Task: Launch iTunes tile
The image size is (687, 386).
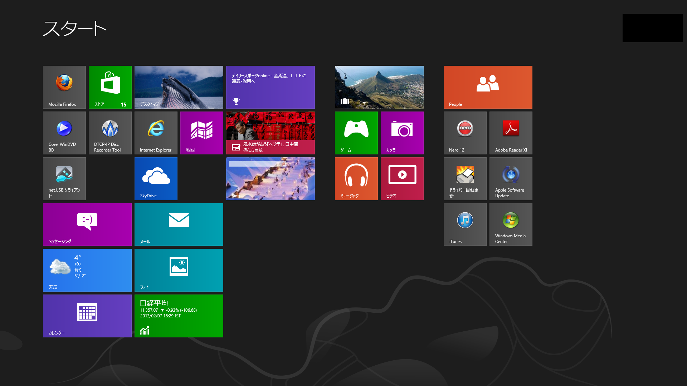Action: pyautogui.click(x=465, y=224)
